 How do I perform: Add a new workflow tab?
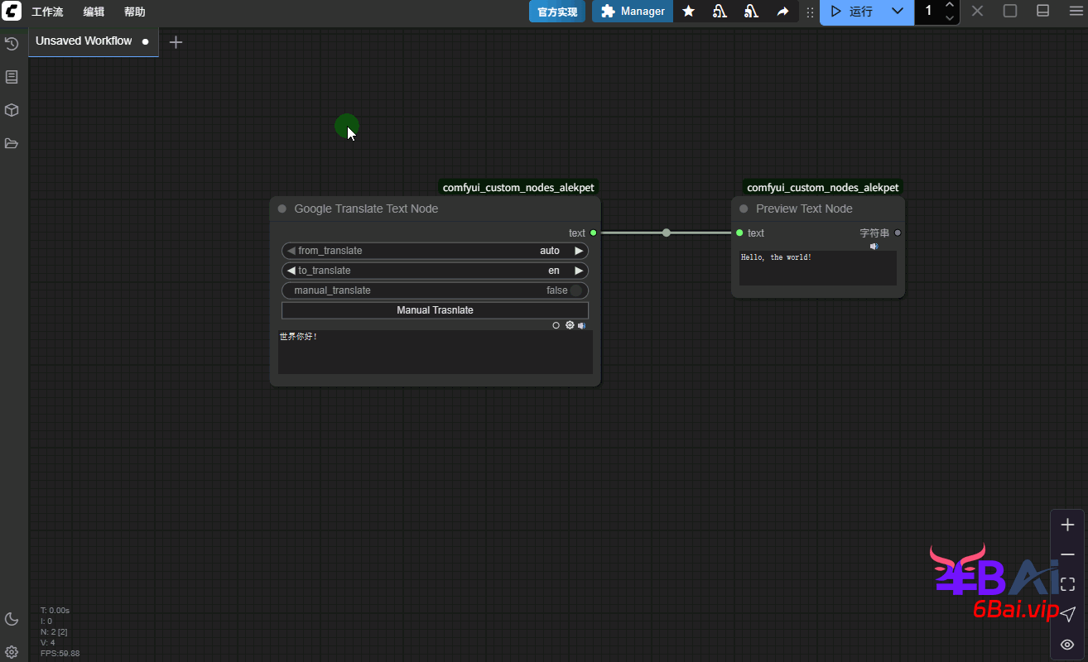pyautogui.click(x=176, y=42)
